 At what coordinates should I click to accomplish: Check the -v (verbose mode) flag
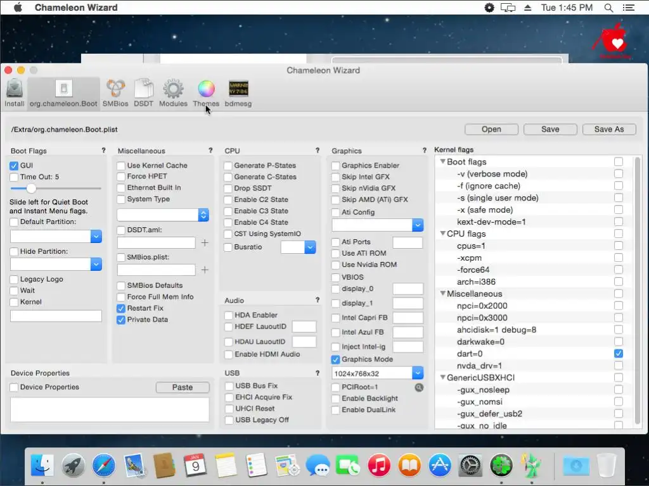pyautogui.click(x=619, y=173)
